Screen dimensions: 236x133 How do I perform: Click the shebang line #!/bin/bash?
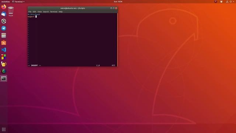[x=34, y=14]
